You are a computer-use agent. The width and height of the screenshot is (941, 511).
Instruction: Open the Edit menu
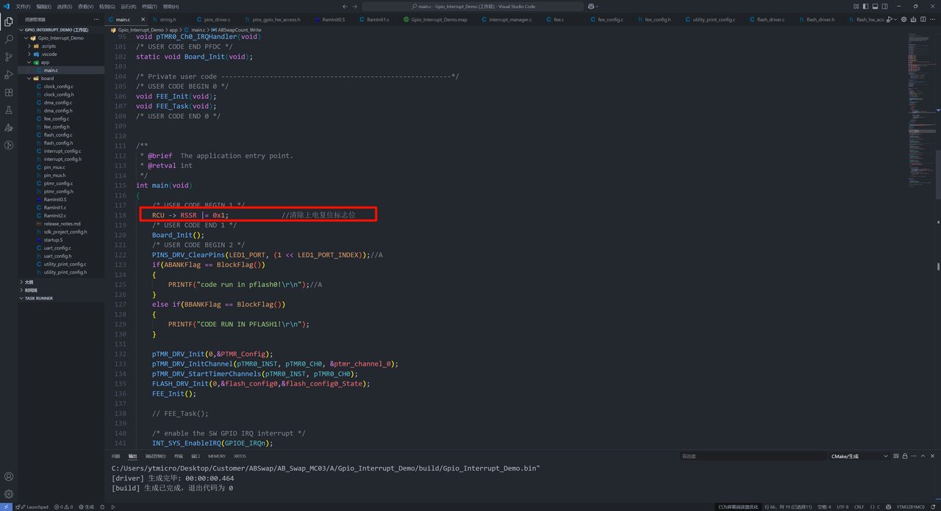tap(43, 6)
